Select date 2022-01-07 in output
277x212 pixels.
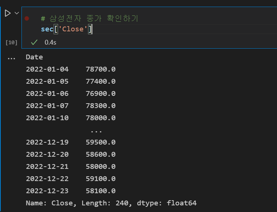point(47,106)
